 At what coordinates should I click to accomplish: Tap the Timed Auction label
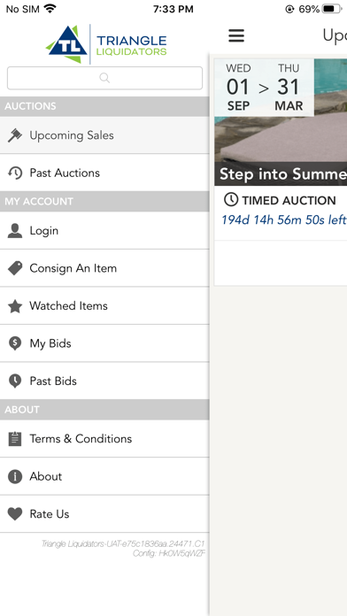(280, 200)
